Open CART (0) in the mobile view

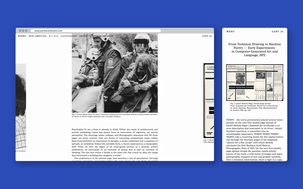coord(277,31)
